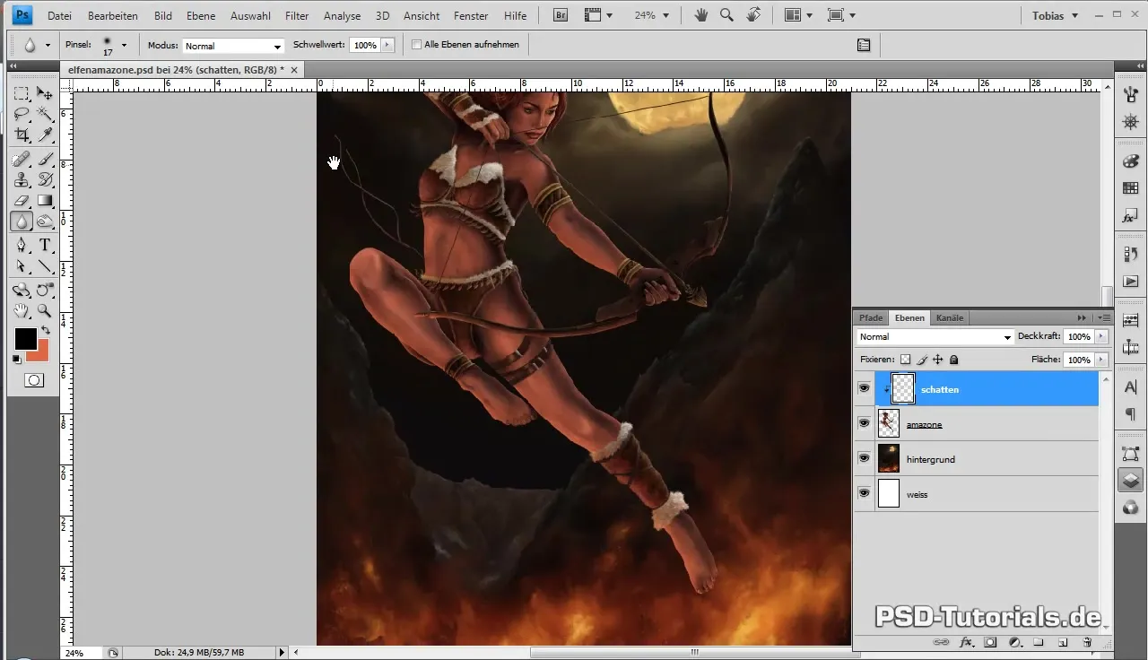This screenshot has height=660, width=1148.
Task: Select the Clone Stamp tool
Action: point(22,179)
